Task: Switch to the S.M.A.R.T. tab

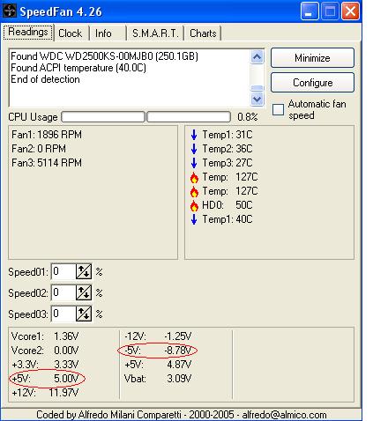Action: coord(155,33)
